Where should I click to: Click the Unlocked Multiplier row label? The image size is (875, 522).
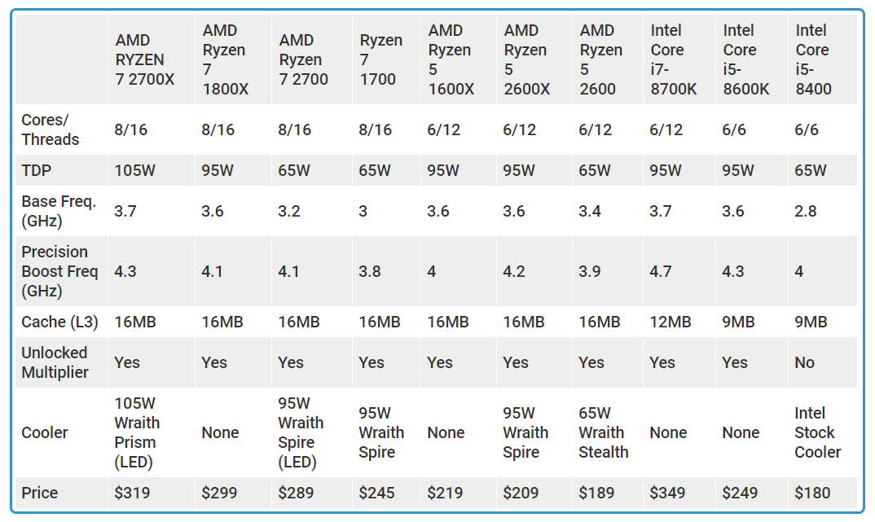[55, 362]
